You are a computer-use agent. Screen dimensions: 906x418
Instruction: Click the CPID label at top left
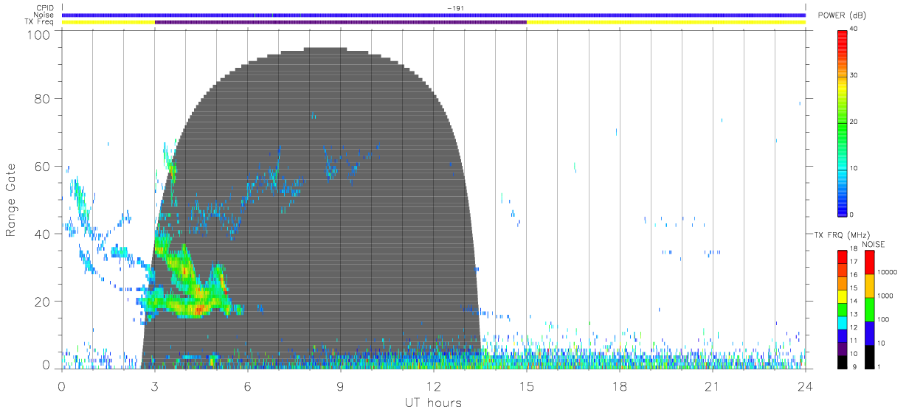(x=46, y=8)
